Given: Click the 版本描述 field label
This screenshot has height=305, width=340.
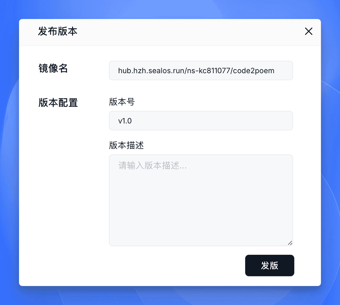Looking at the screenshot, I should 126,145.
